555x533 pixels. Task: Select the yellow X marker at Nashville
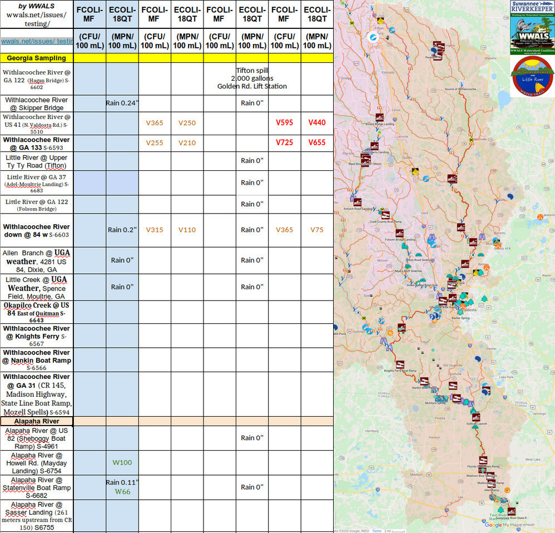(471, 140)
